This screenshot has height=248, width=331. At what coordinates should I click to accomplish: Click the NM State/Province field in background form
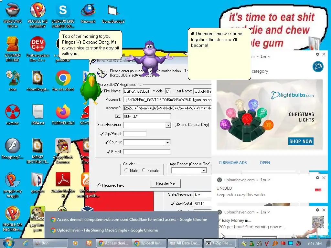pos(203,195)
